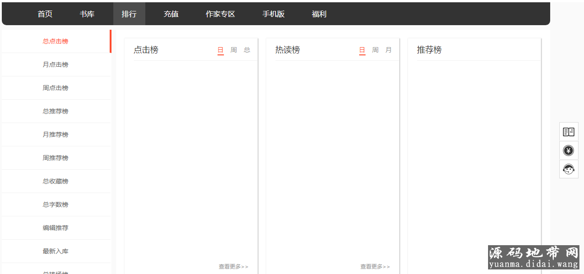Viewport: 584px width, 274px height.
Task: Open the 充值 navigation item
Action: [171, 14]
